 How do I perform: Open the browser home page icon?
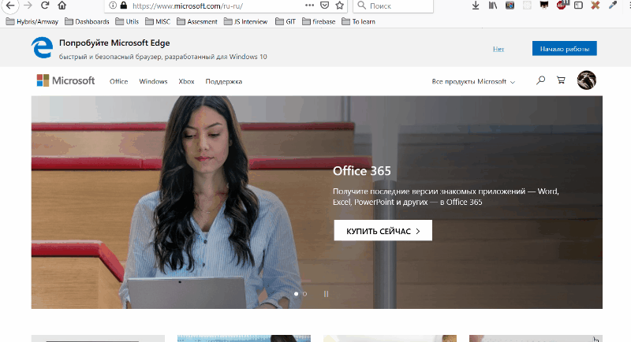click(x=62, y=6)
